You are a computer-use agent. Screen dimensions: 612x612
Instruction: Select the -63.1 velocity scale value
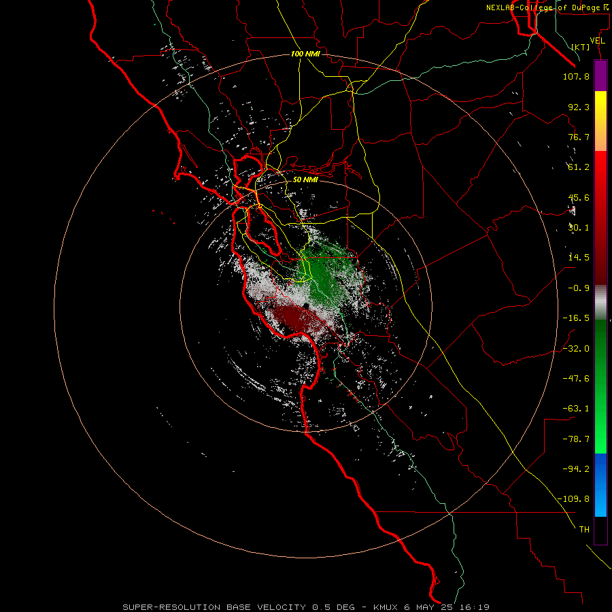[x=576, y=409]
